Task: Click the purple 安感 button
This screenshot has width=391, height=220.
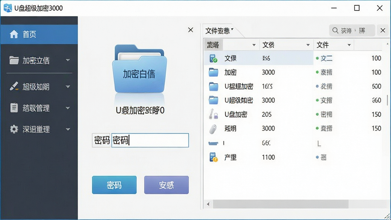Action: [x=166, y=185]
